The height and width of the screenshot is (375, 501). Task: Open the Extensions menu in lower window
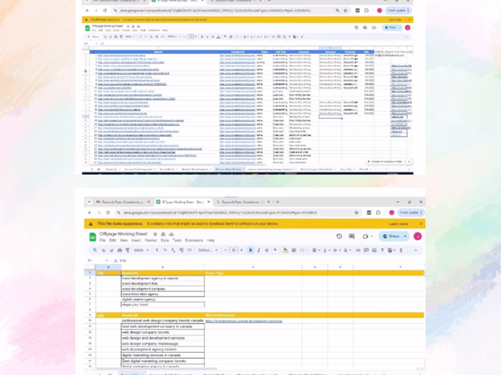click(x=194, y=241)
